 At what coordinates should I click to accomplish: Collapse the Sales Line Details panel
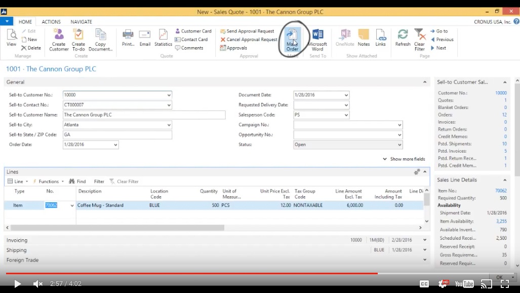505,180
